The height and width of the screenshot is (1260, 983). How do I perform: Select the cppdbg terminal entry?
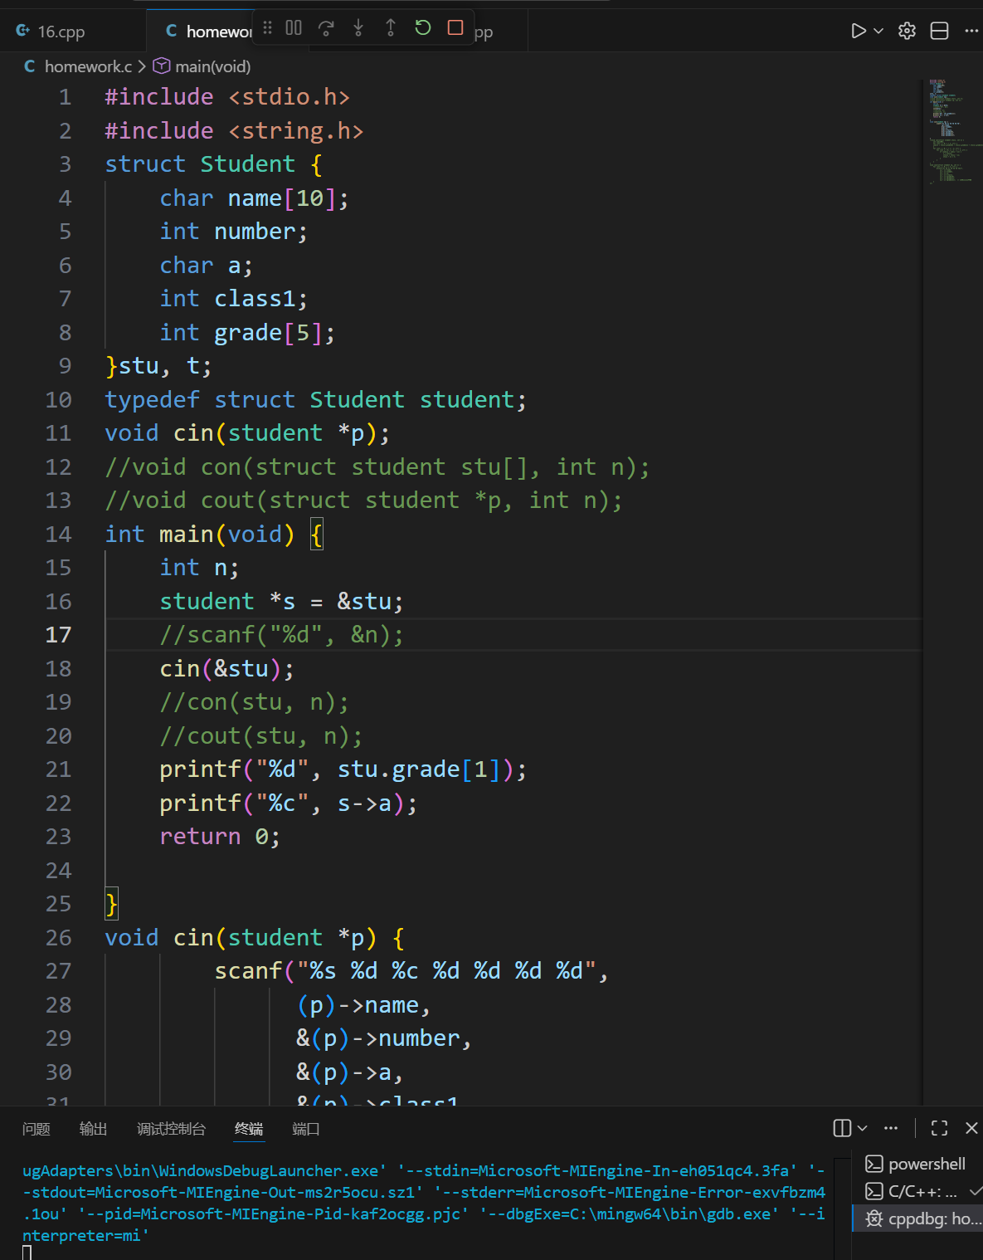[917, 1218]
